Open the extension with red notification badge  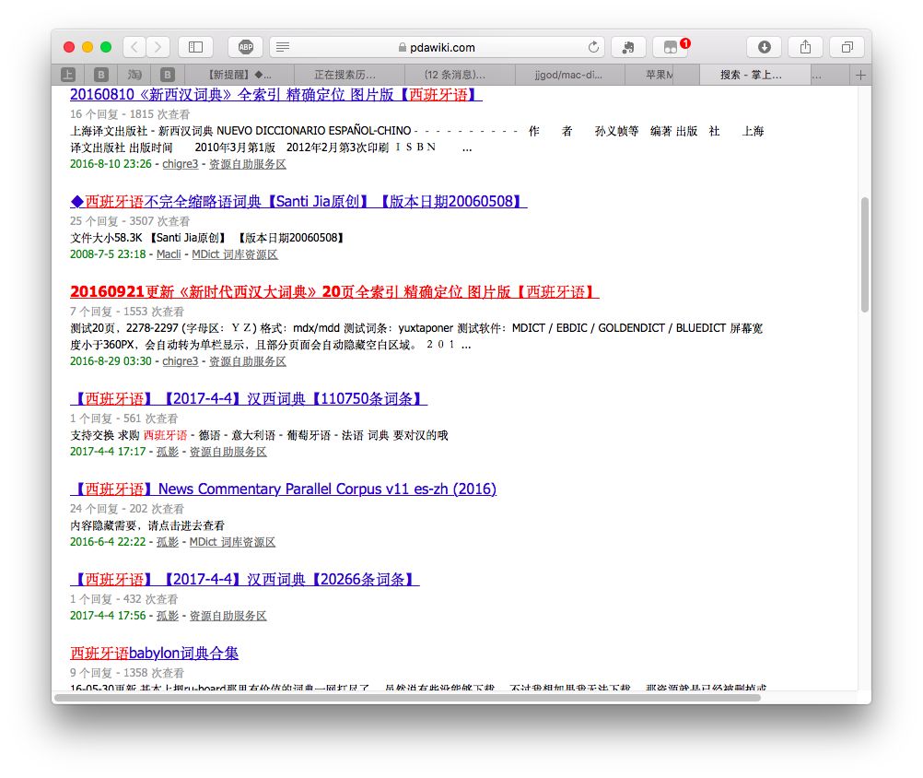click(x=672, y=47)
